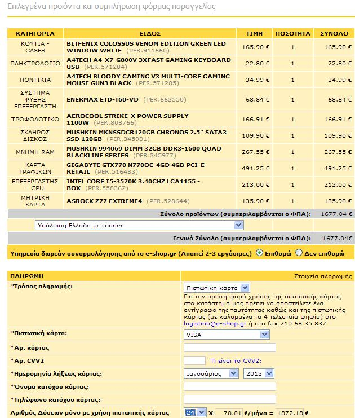355x418 pixels.
Task: Click the ΣΥΝΟΛΟ column header
Action: (334, 34)
